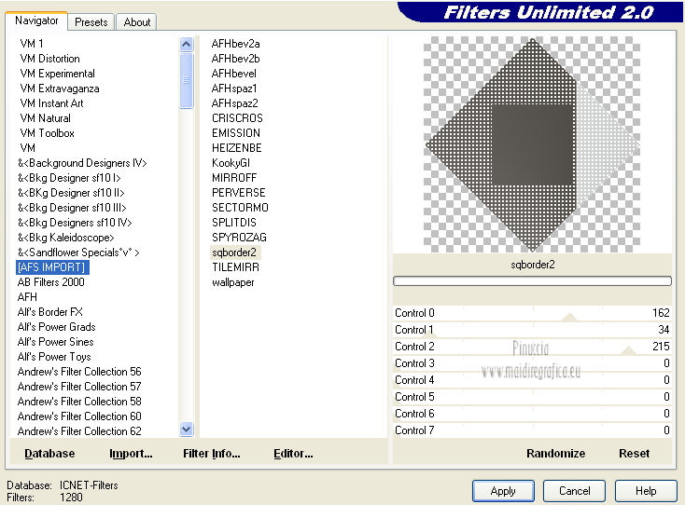Choose the SECTORMO filter
This screenshot has width=685, height=505.
[240, 208]
